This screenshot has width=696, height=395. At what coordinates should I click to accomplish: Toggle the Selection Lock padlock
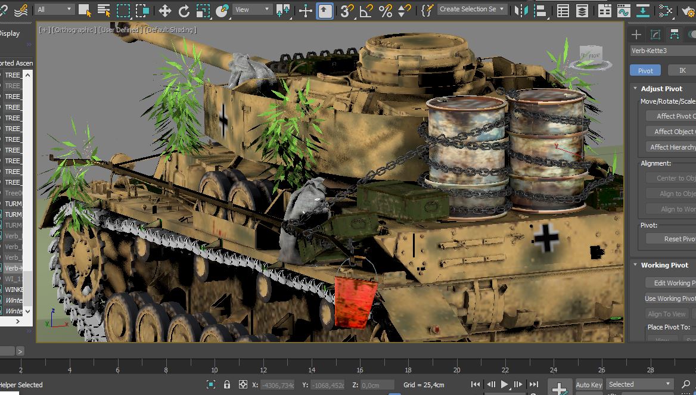click(x=227, y=384)
